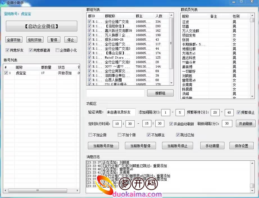This screenshot has height=198, width=259.
Task: Click the 保存设置 button
Action: coord(241,146)
